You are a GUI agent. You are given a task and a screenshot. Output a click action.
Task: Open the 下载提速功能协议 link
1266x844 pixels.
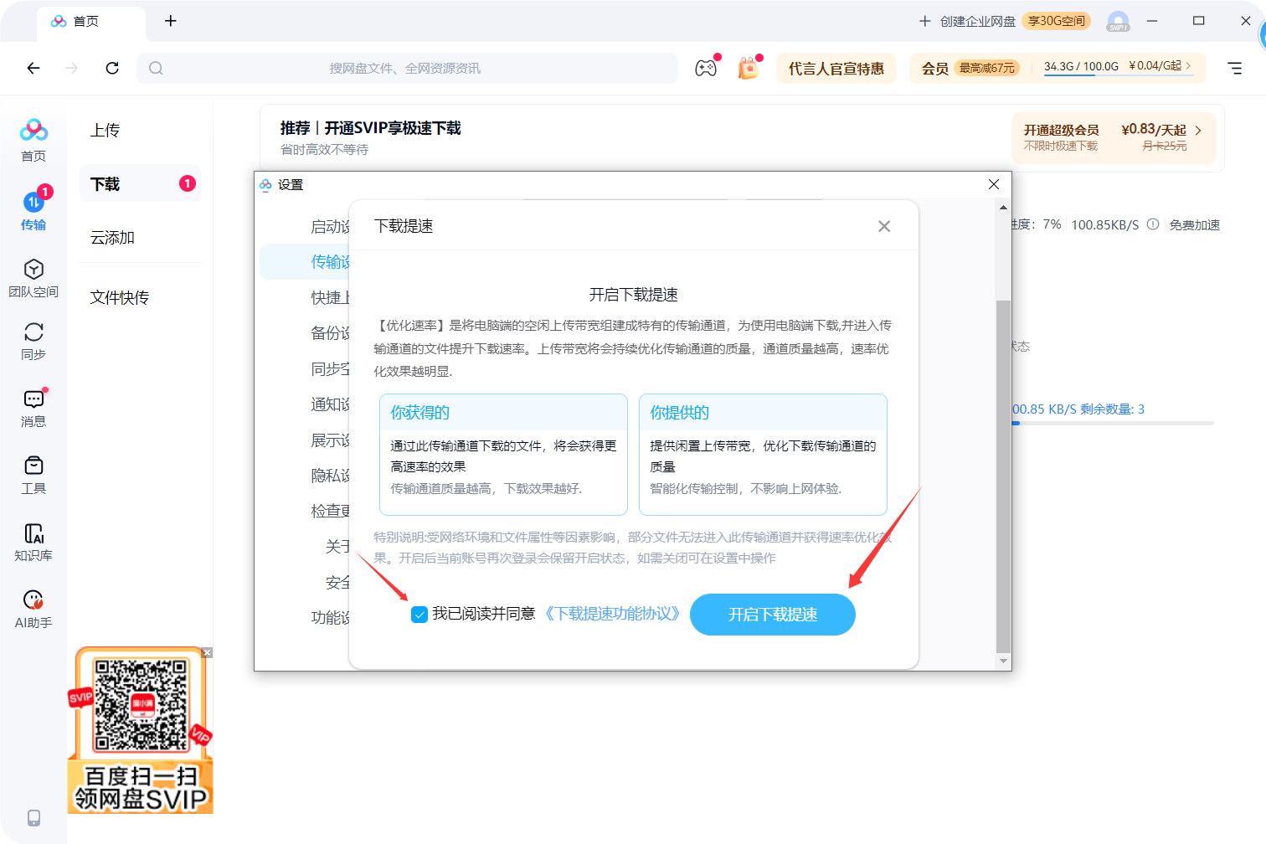pos(613,614)
